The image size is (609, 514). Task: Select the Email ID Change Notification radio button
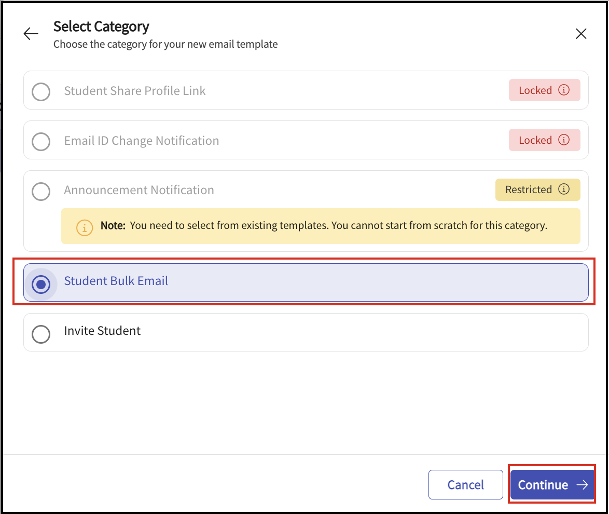tap(41, 141)
